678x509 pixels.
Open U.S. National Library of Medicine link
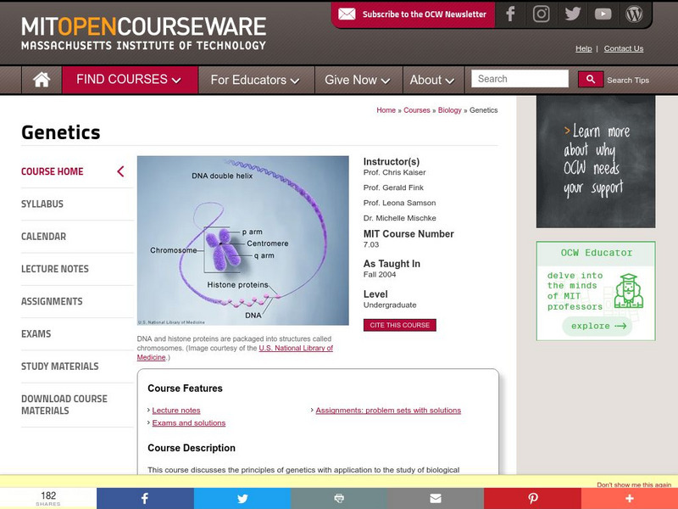296,348
